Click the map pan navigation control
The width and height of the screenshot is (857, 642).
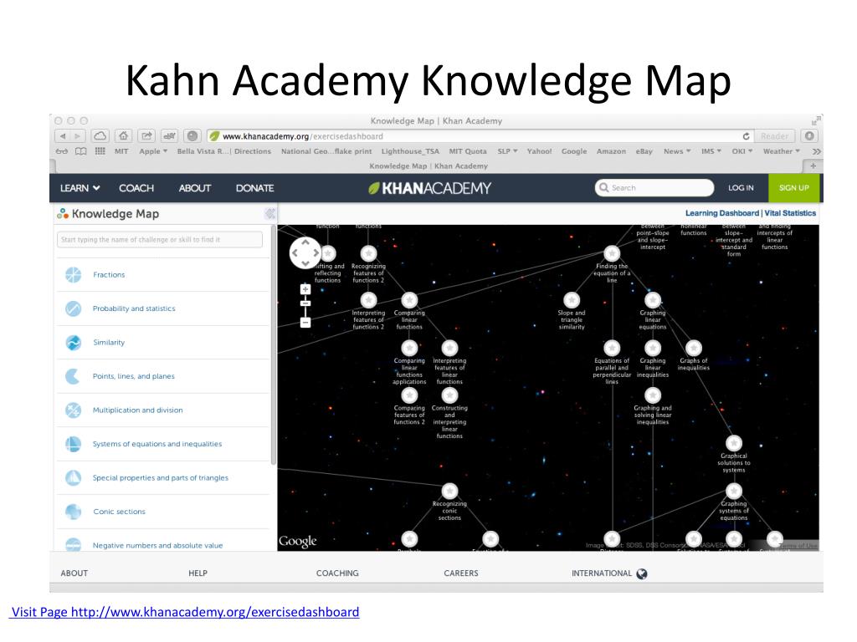pyautogui.click(x=305, y=252)
